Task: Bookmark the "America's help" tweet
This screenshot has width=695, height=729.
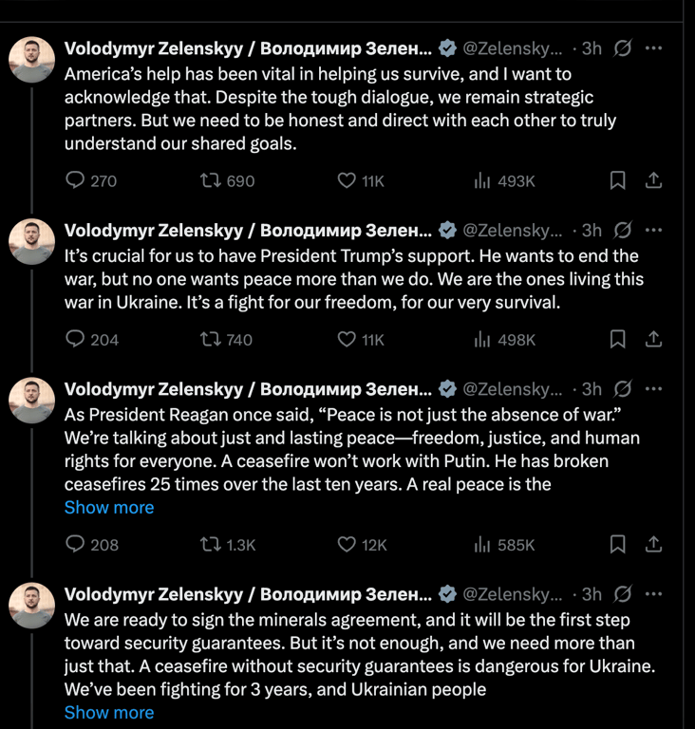Action: (x=617, y=180)
